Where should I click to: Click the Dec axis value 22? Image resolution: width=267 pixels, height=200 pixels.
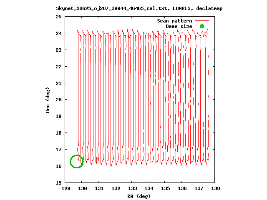pyautogui.click(x=58, y=67)
